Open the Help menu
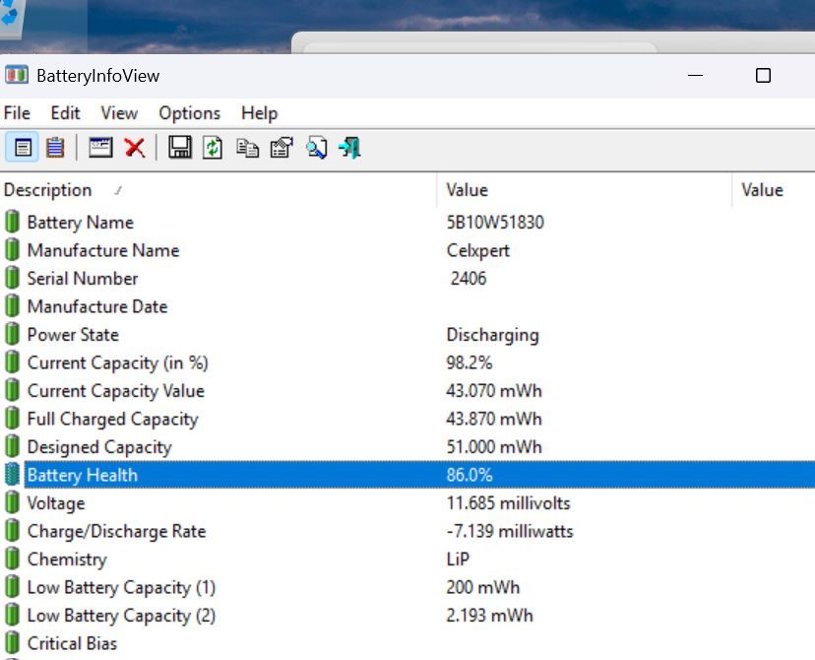The width and height of the screenshot is (815, 660). tap(259, 113)
